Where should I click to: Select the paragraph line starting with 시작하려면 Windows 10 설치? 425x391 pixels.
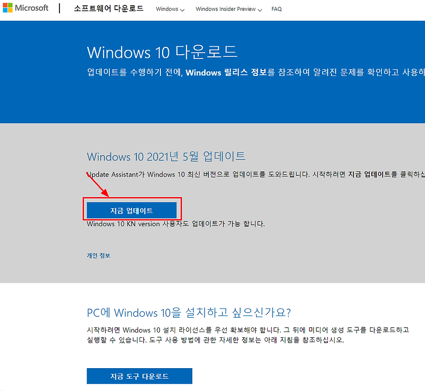pyautogui.click(x=248, y=330)
